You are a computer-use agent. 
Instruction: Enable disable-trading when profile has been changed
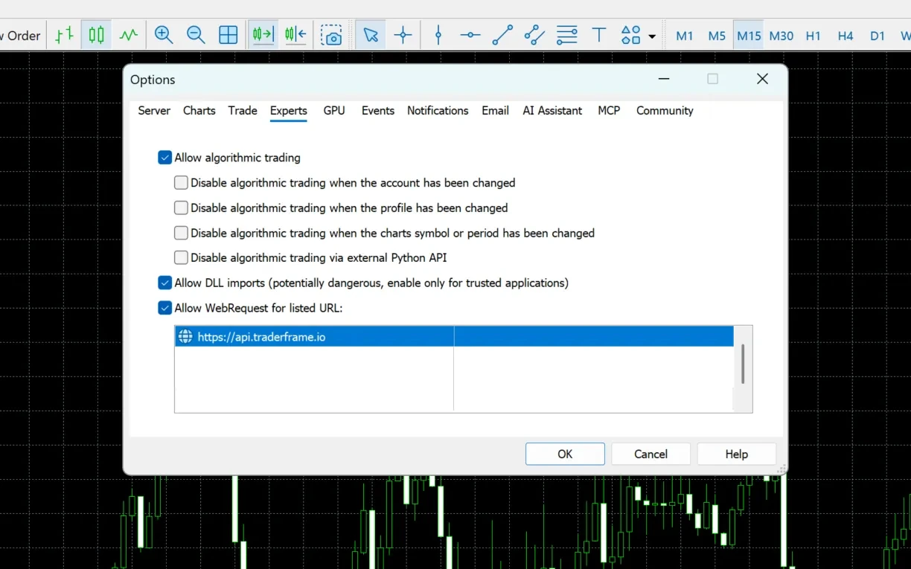coord(181,208)
